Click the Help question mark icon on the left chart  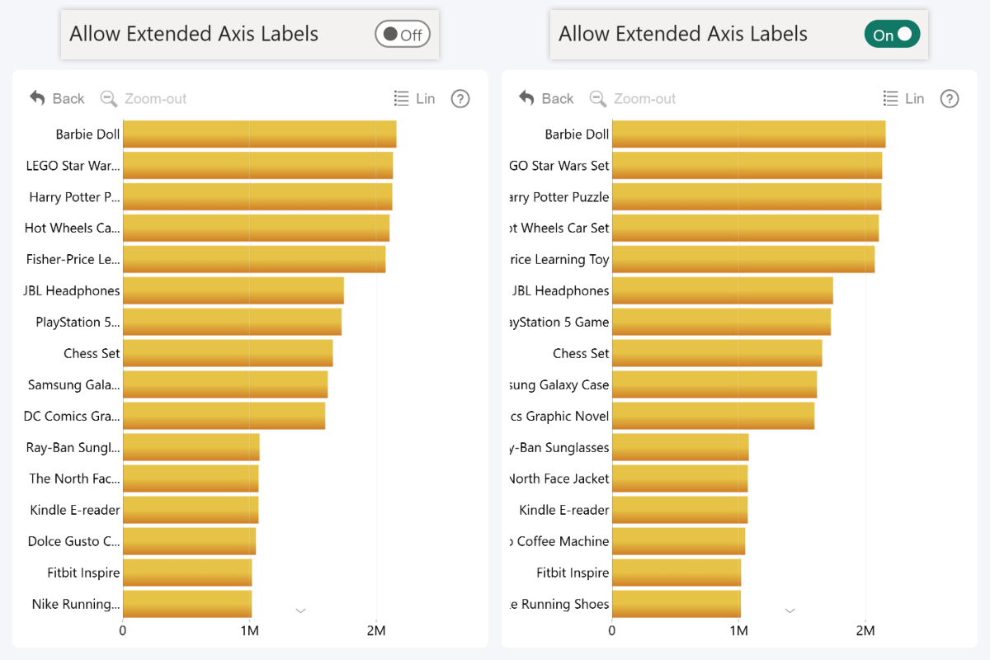coord(460,98)
